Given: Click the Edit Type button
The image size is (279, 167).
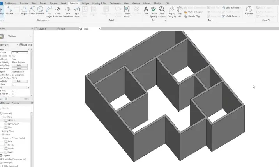Looking at the screenshot, I should coord(26,45).
